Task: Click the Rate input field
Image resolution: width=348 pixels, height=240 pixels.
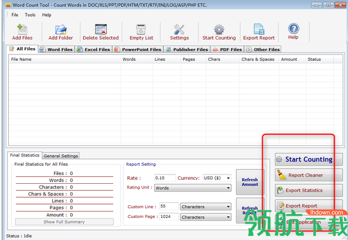Action: click(x=165, y=178)
